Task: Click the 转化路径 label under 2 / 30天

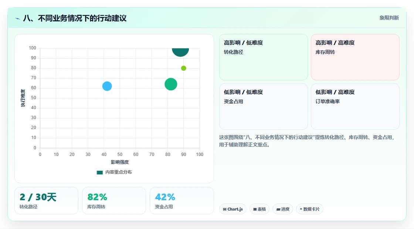Action: click(28, 207)
